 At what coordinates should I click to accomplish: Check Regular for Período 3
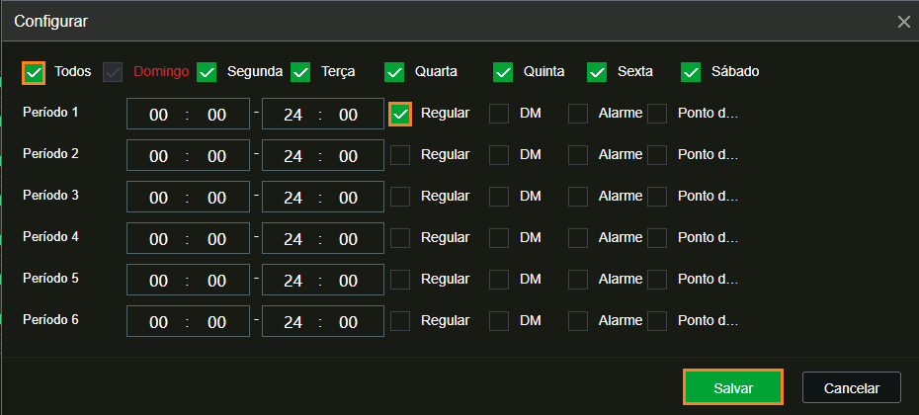[x=400, y=197]
